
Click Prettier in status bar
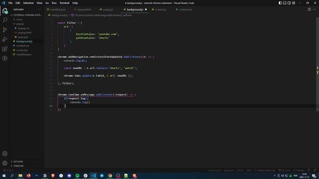coord(299,170)
